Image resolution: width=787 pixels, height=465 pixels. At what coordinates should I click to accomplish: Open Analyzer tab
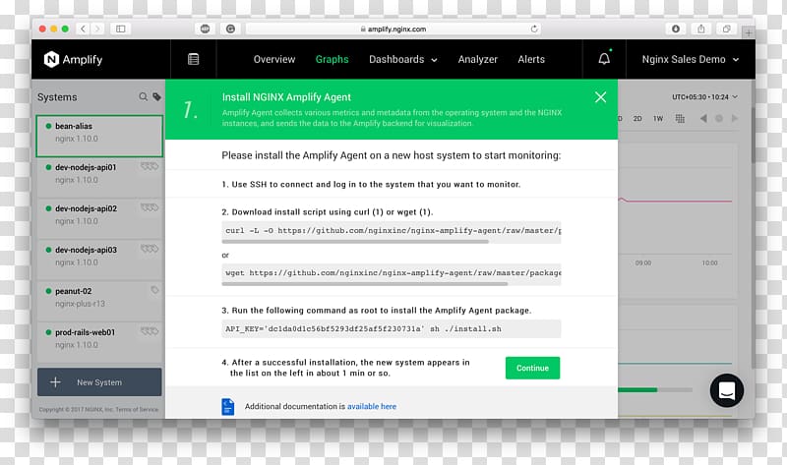(477, 59)
